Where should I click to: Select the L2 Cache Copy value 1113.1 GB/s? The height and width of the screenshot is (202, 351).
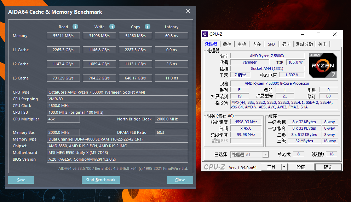pos(136,64)
